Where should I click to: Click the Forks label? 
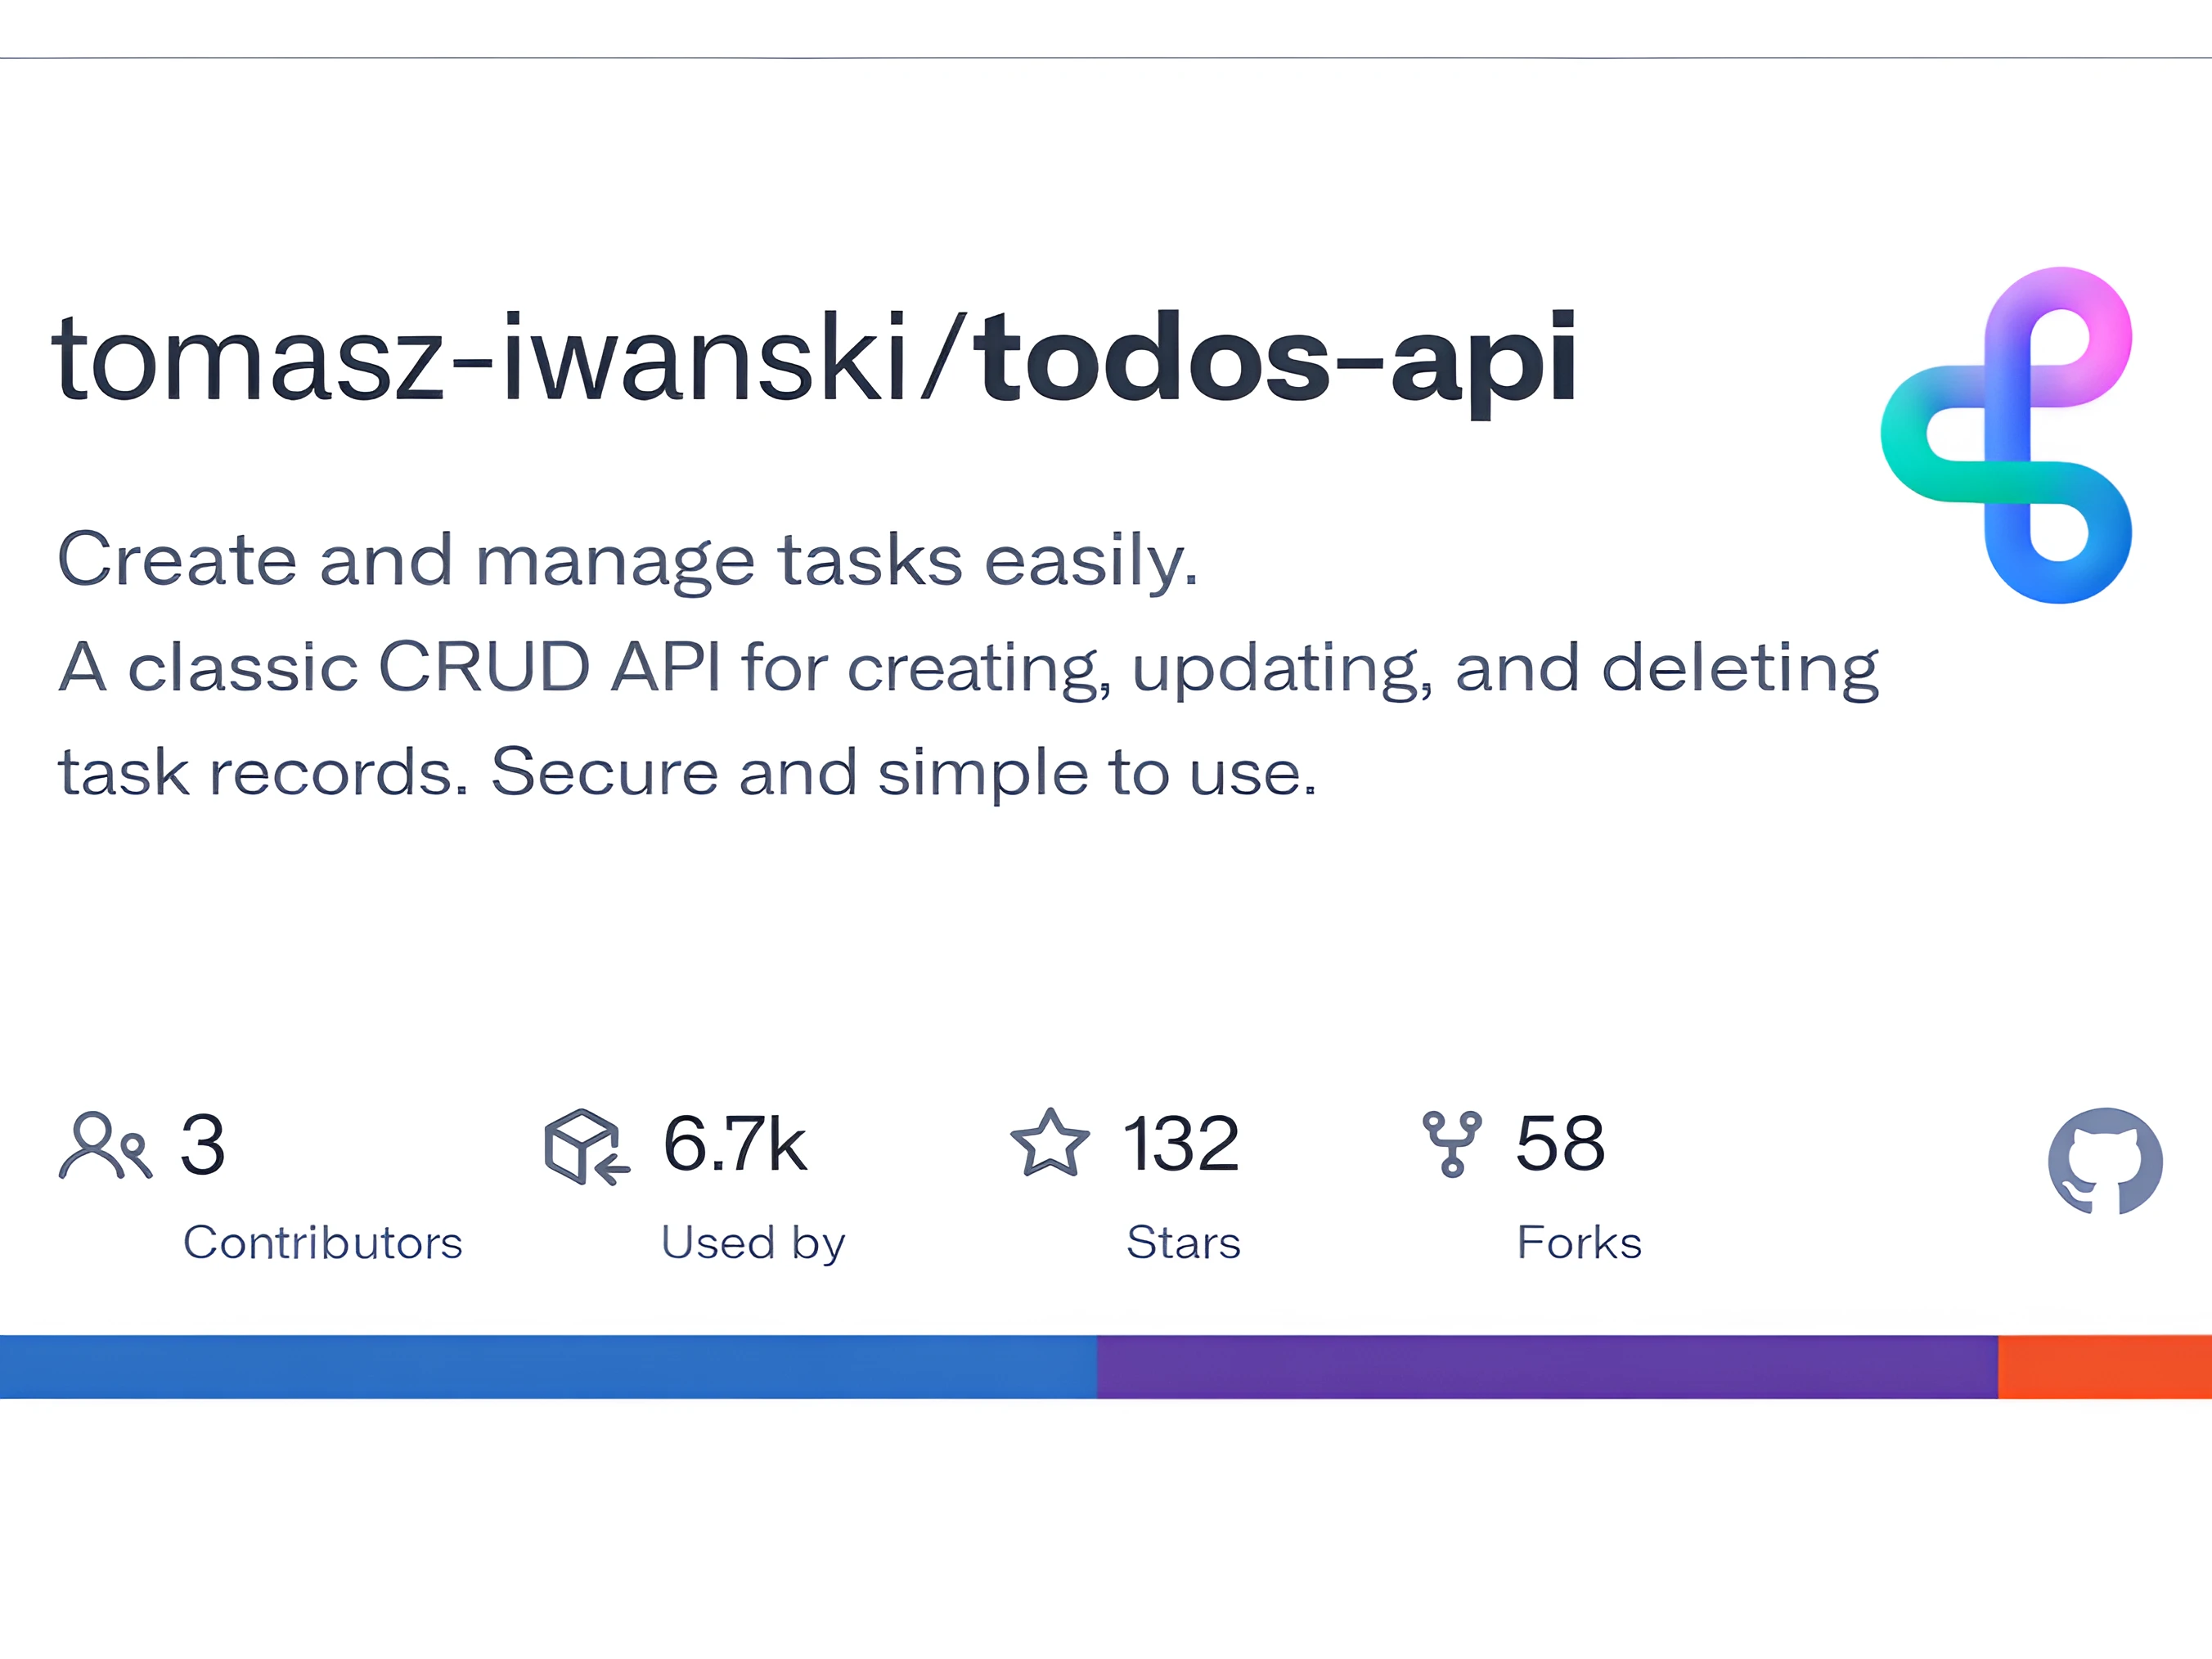[x=1579, y=1243]
